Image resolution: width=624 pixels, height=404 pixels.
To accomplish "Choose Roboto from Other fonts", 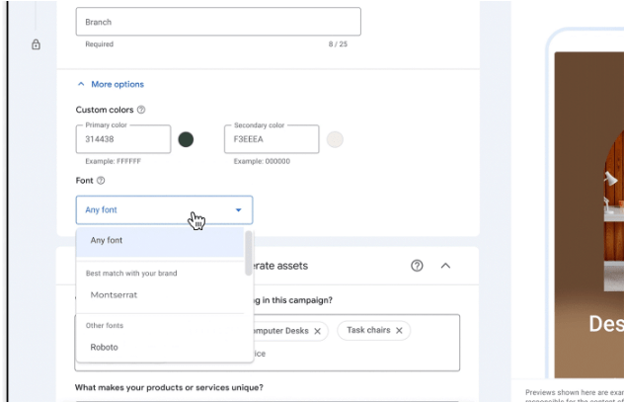I will 160,347.
